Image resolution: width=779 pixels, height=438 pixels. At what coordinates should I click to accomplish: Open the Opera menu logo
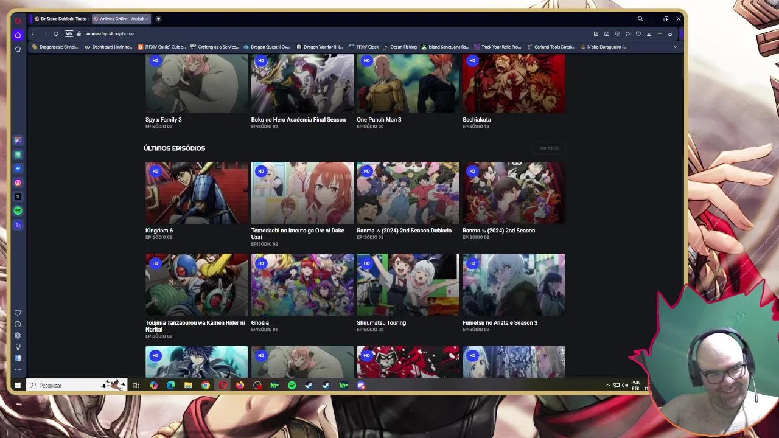pos(18,20)
